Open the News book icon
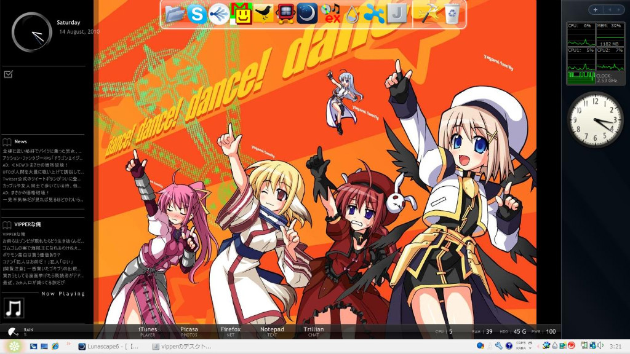Image resolution: width=630 pixels, height=354 pixels. click(x=7, y=142)
